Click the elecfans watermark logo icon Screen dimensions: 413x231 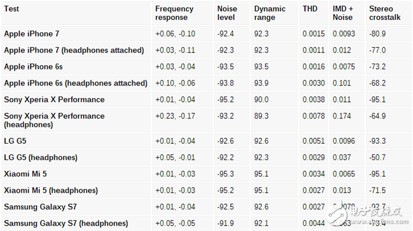click(x=337, y=215)
